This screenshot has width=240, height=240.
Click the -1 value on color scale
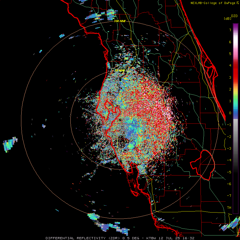(x=229, y=125)
